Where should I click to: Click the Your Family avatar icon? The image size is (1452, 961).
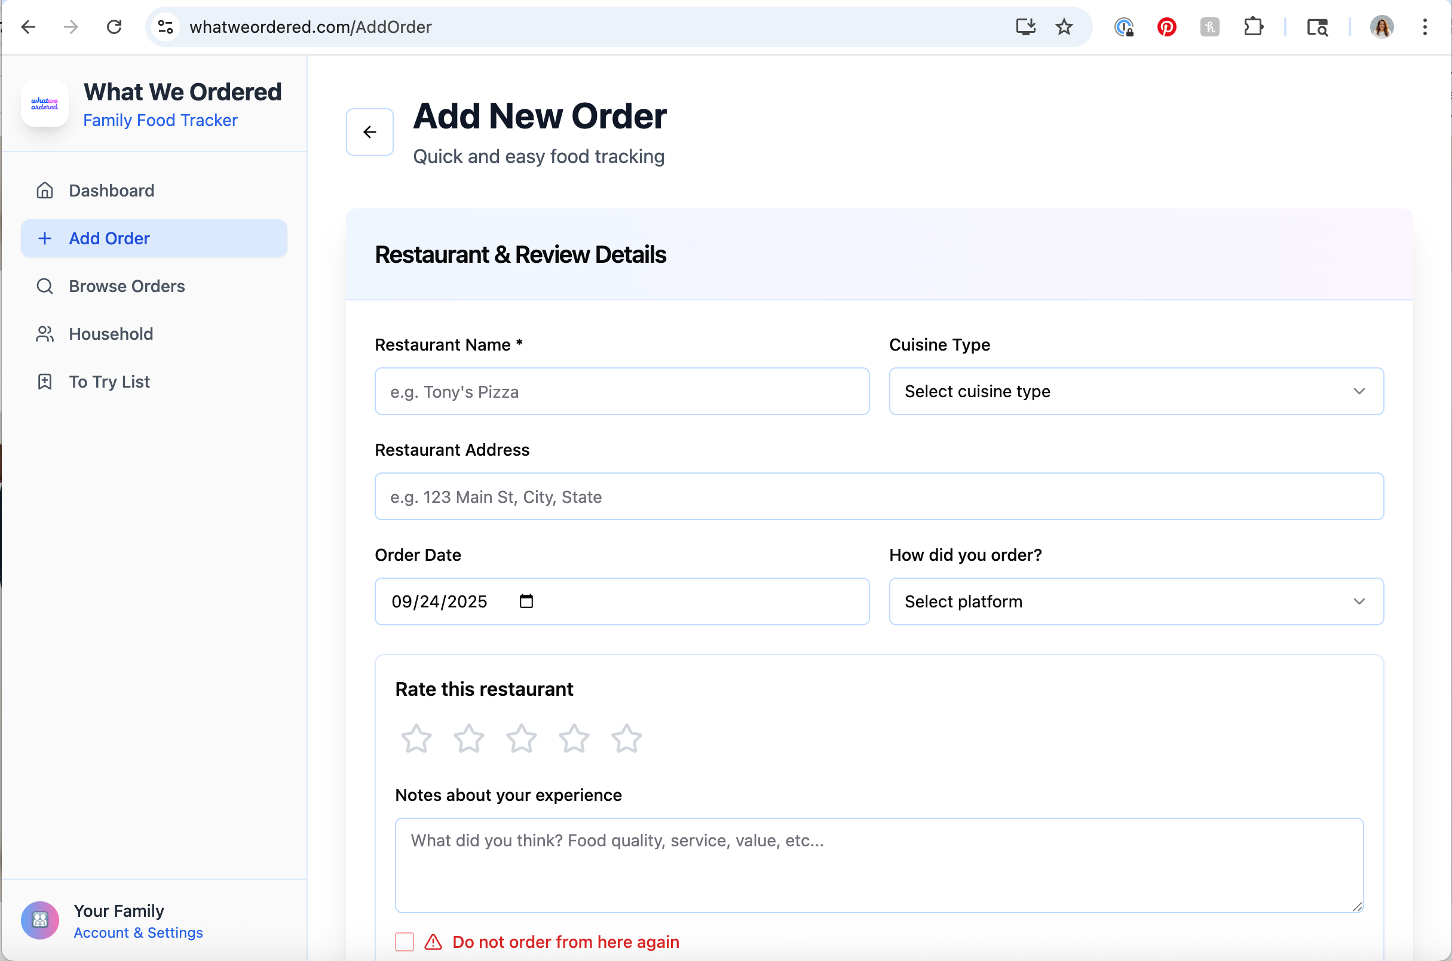point(40,920)
